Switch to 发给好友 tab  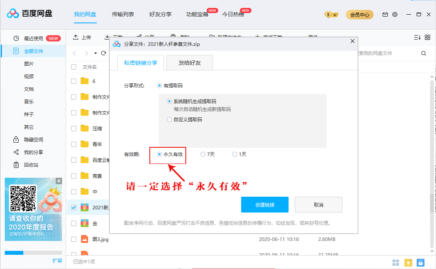click(x=190, y=63)
